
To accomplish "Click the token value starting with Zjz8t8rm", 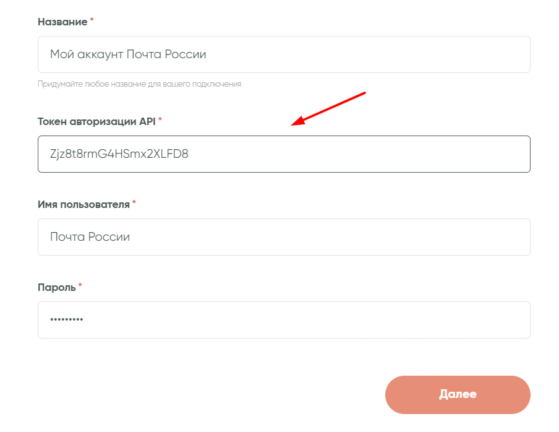I will [119, 154].
